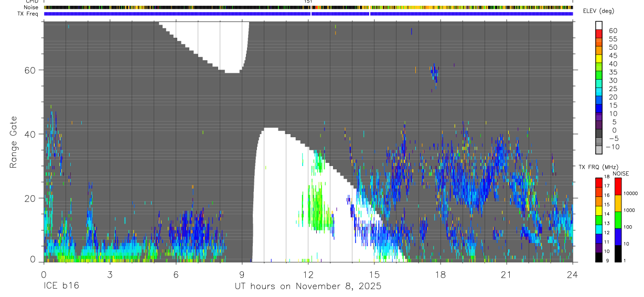
Task: Click the blue TX Freq strip above the plot
Action: coord(308,14)
